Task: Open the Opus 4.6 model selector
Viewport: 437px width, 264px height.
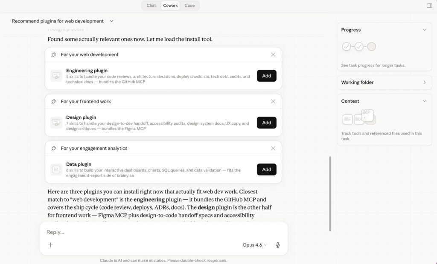Action: pos(255,245)
